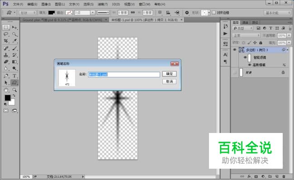
Task: Select the Lasso tool
Action: [6, 34]
